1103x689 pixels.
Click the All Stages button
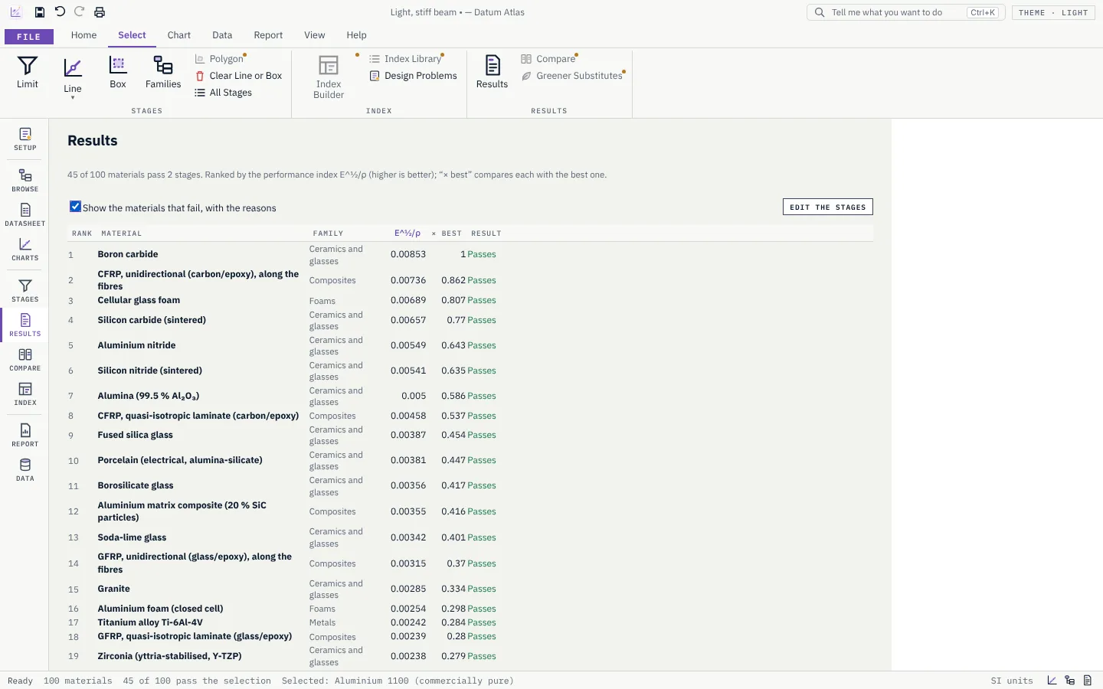coord(223,93)
